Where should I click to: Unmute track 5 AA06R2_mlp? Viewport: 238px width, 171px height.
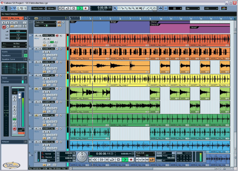pos(36,89)
